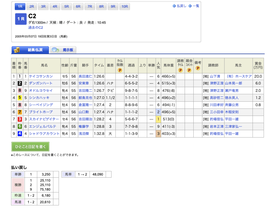
Task: Open horse ダンガンハート page
Action: [x=41, y=83]
